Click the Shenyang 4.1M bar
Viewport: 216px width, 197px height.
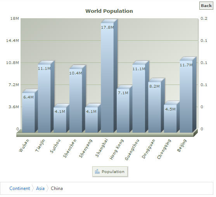point(92,120)
